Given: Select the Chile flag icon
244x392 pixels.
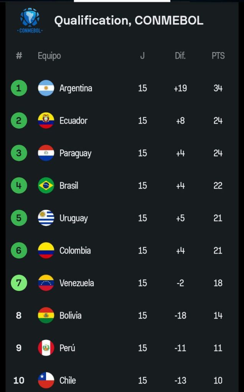Looking at the screenshot, I should (46, 380).
